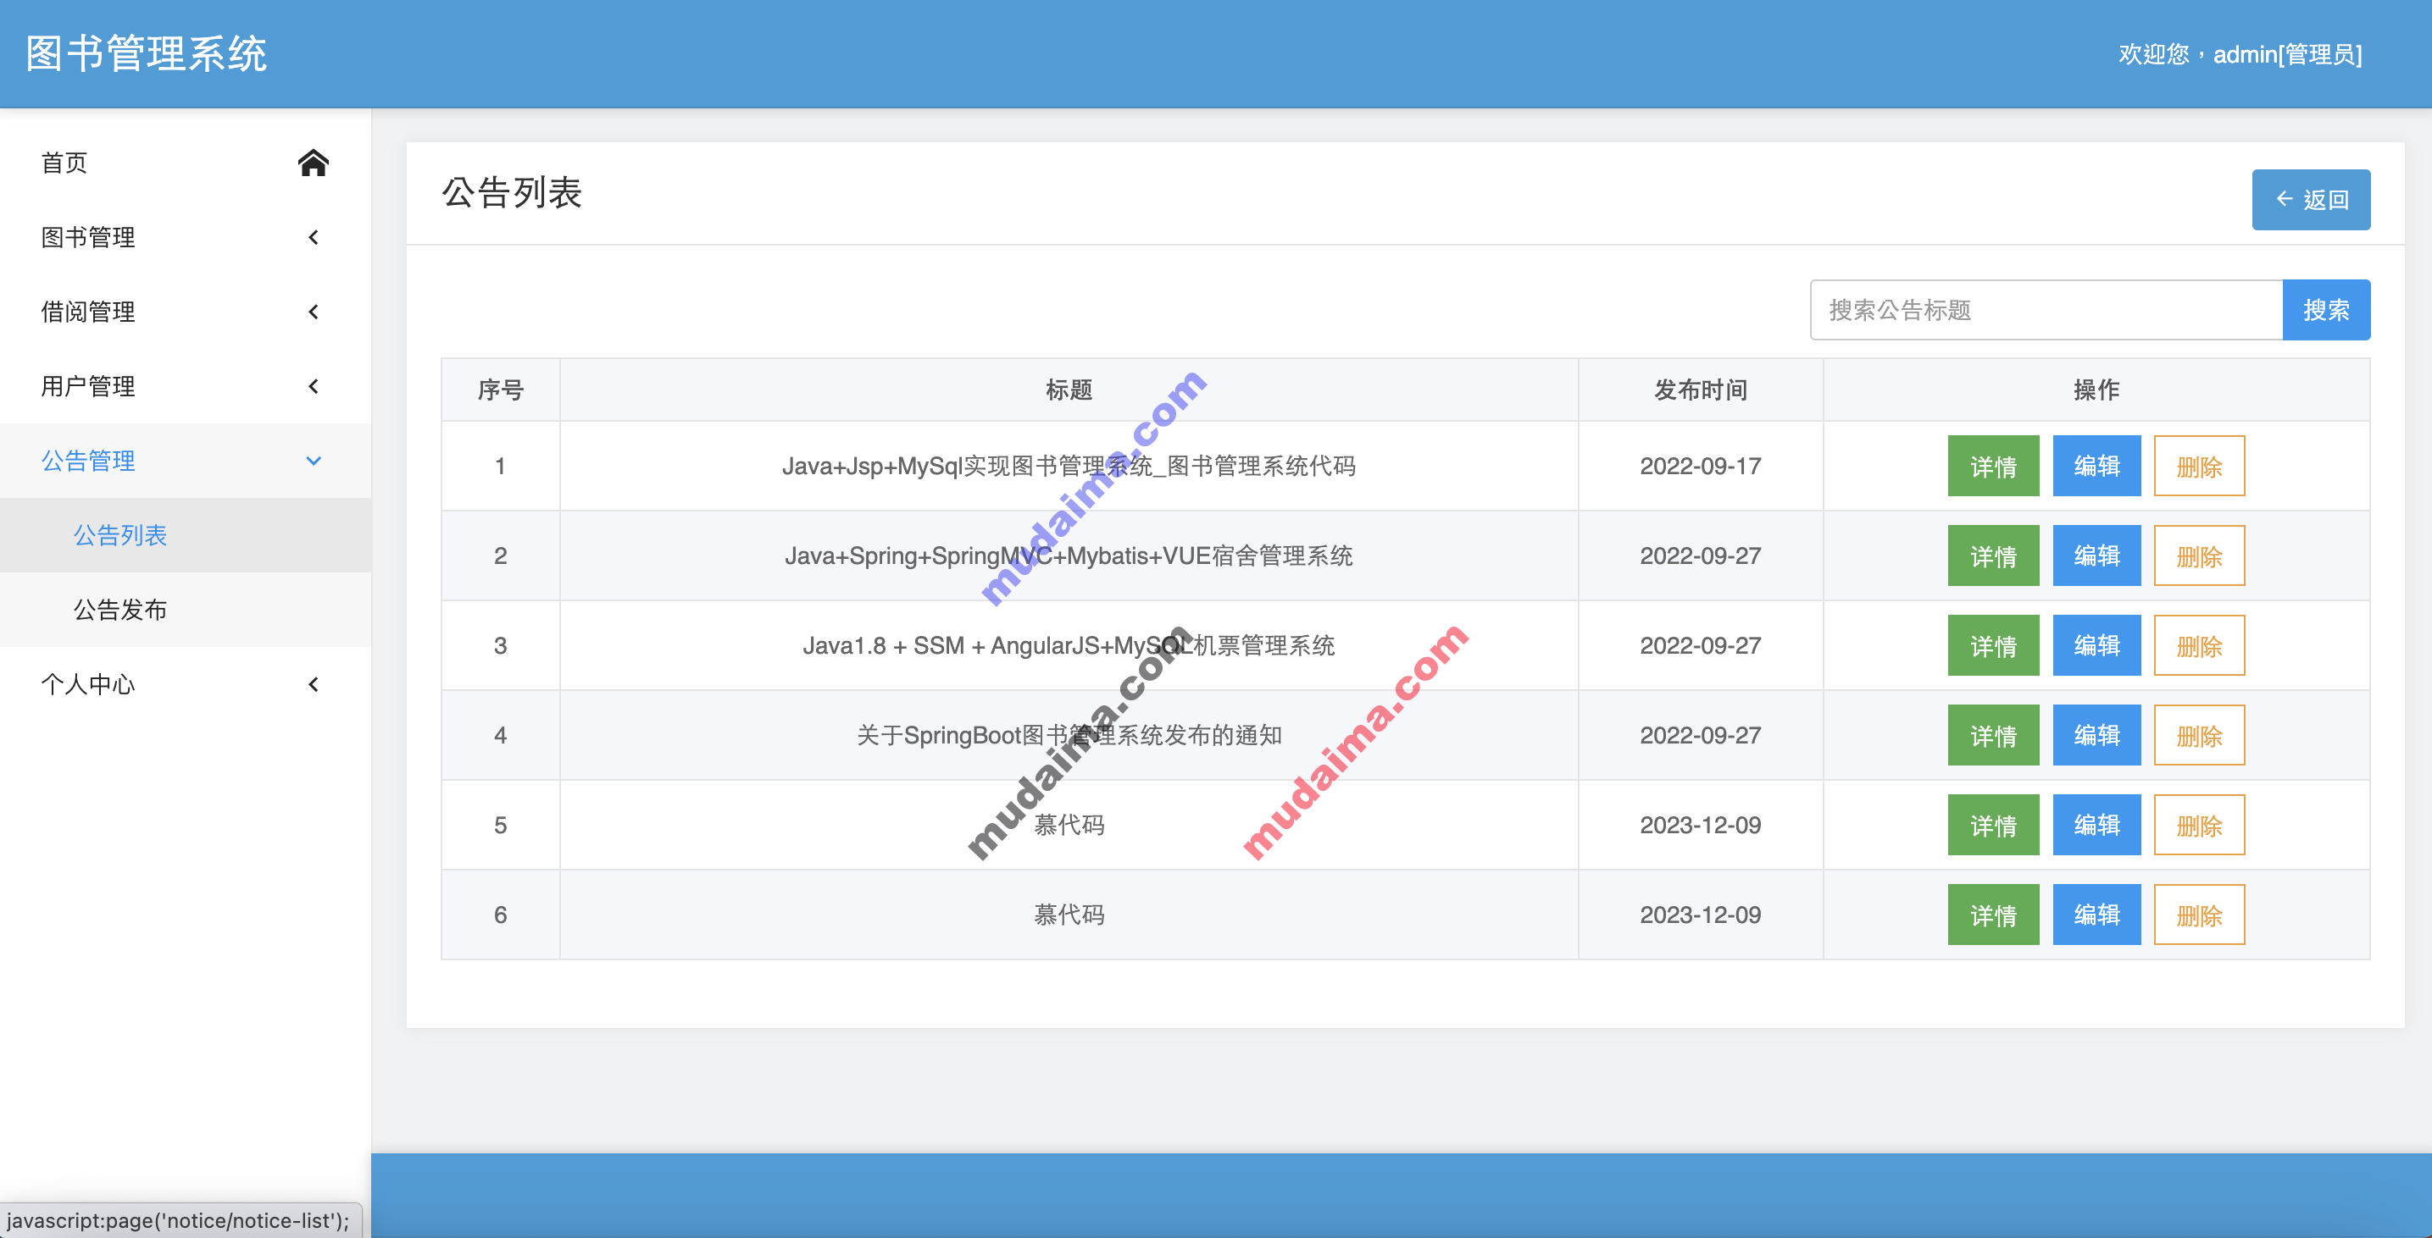Edit the 机票管理系统 announcement

point(2096,645)
